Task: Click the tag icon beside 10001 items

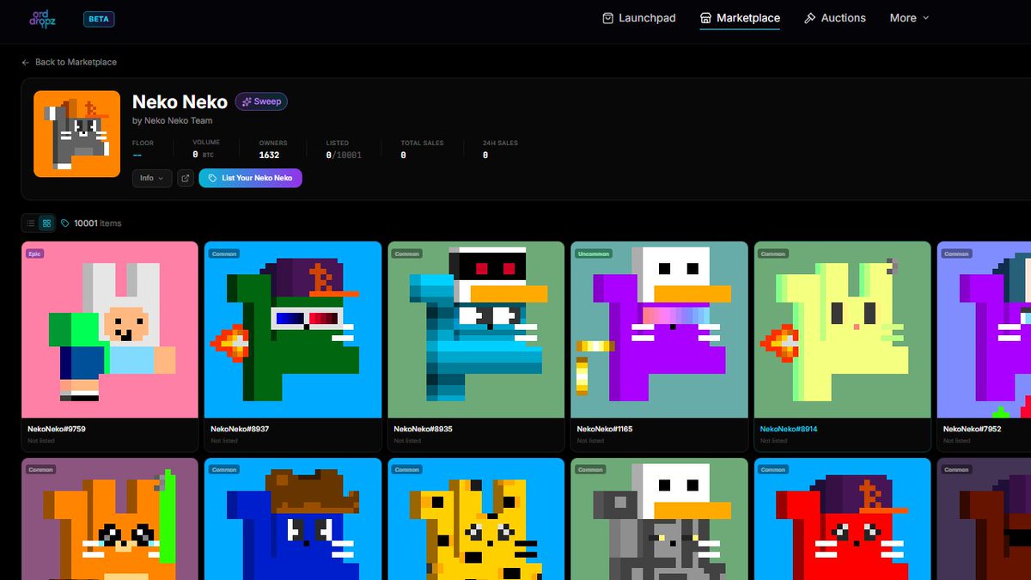Action: (65, 223)
